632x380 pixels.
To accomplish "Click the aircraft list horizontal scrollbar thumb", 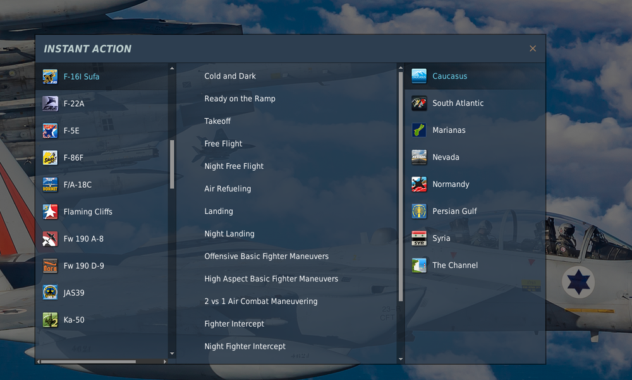I will pyautogui.click(x=88, y=362).
